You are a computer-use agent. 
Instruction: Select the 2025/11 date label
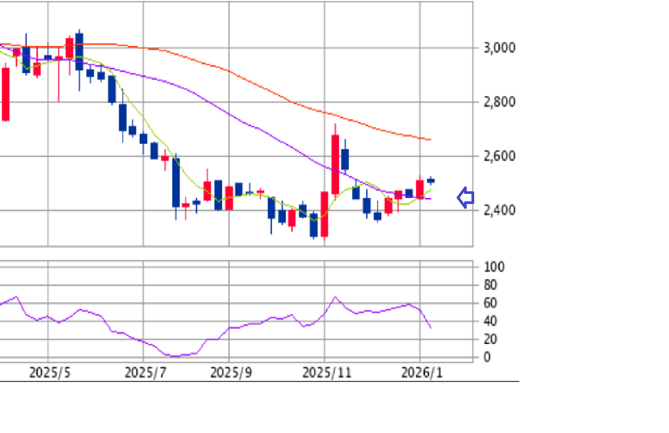[x=327, y=372]
